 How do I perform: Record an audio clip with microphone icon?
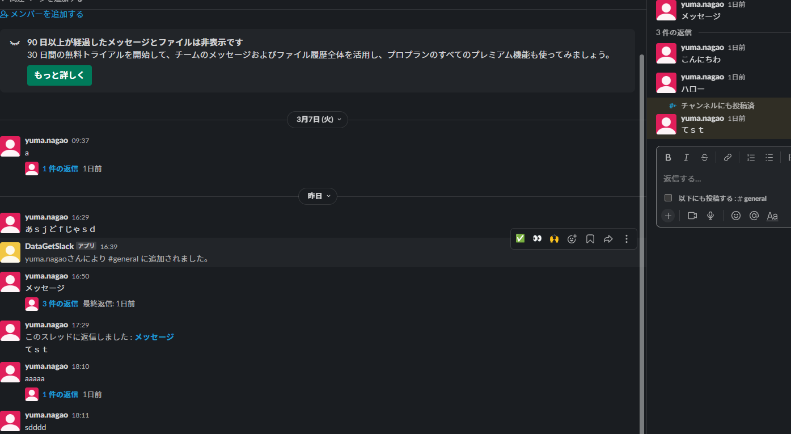(710, 216)
